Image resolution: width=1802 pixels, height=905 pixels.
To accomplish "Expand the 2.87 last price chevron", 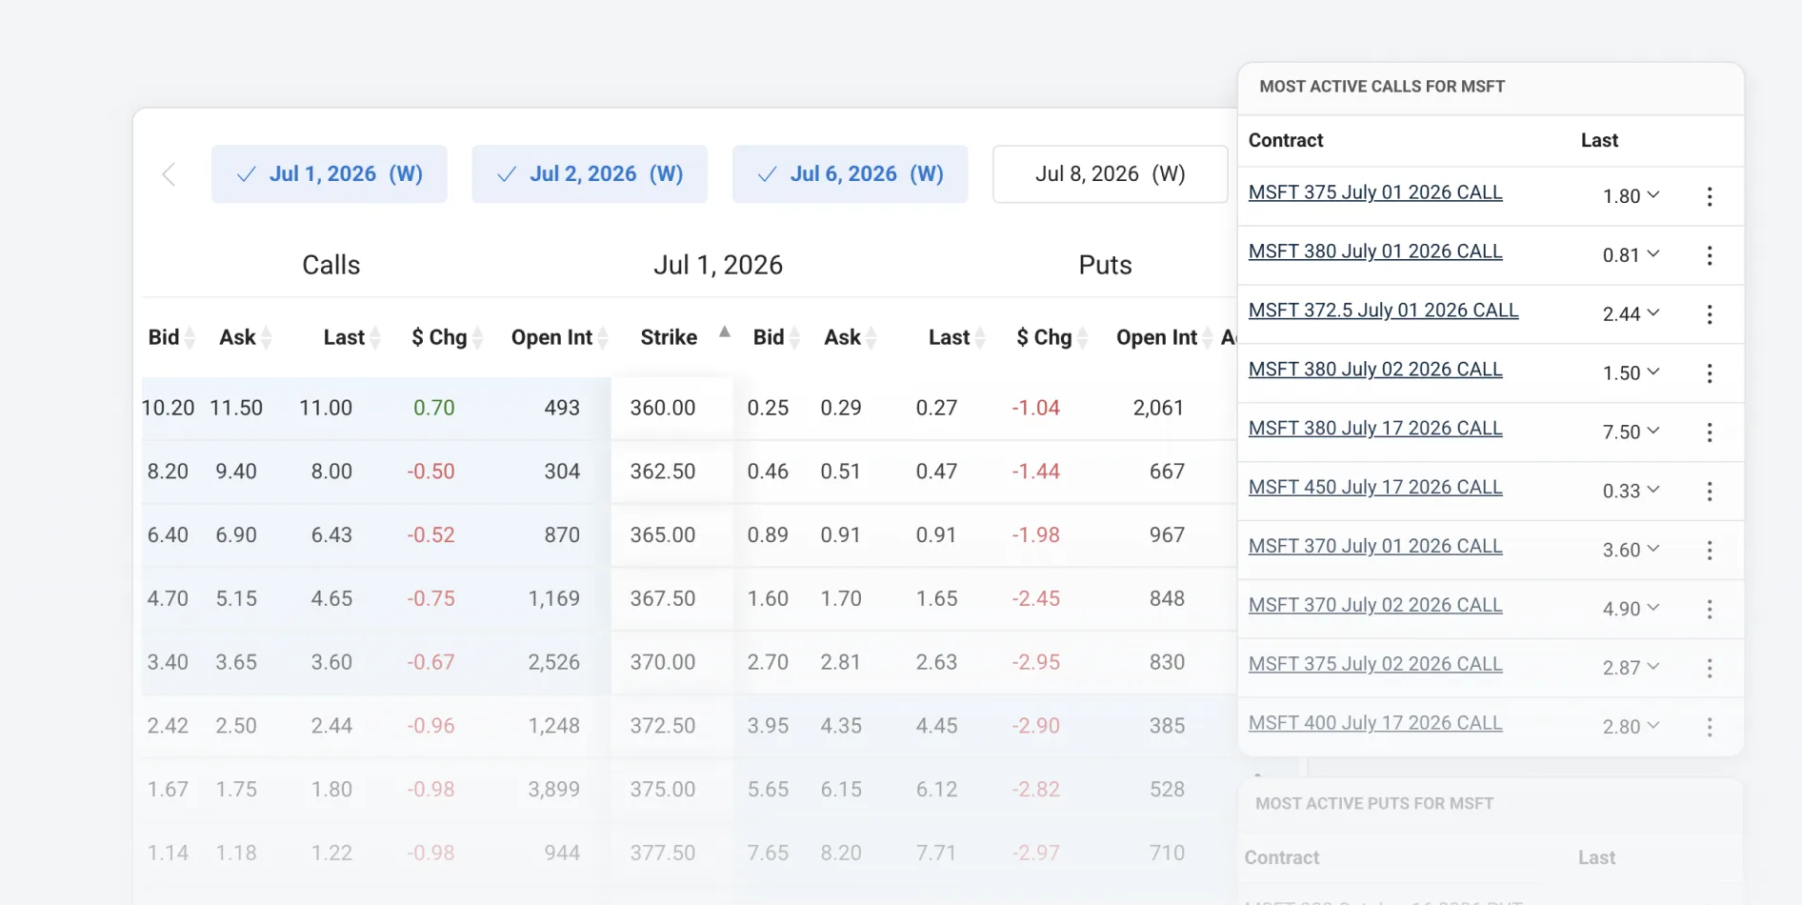I will (1653, 668).
